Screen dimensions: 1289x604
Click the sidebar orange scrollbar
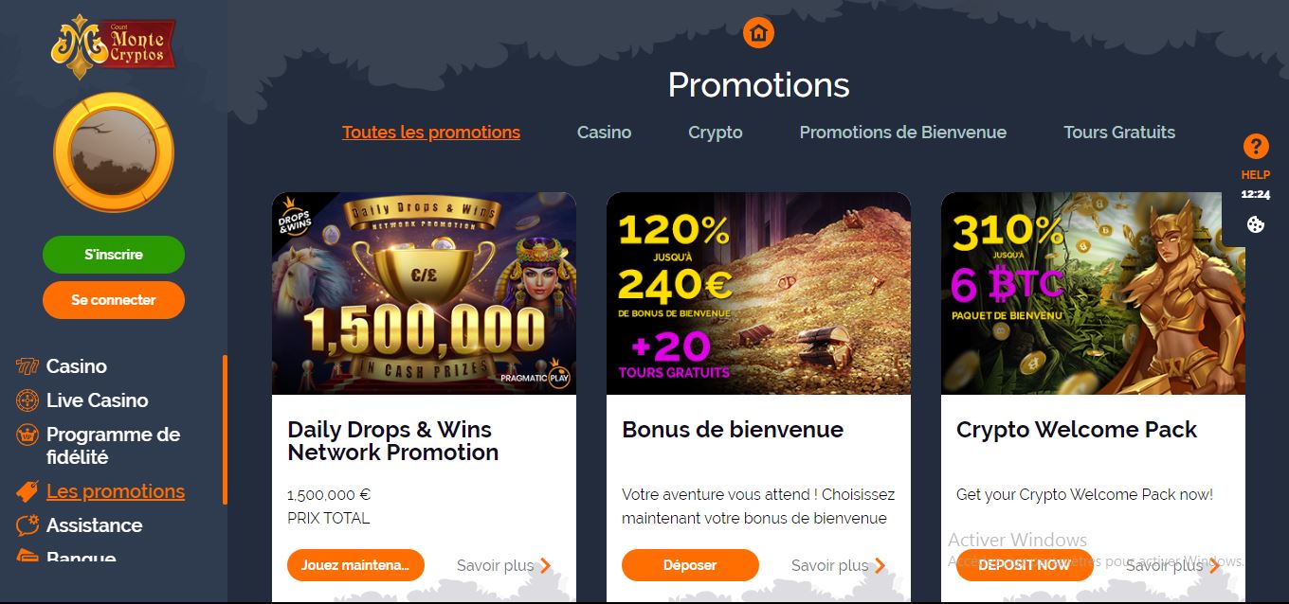pos(225,430)
